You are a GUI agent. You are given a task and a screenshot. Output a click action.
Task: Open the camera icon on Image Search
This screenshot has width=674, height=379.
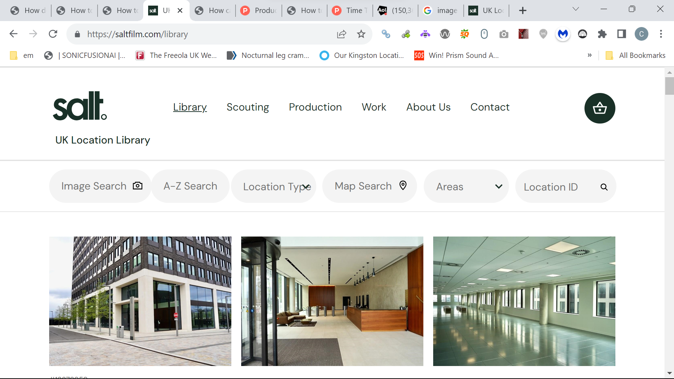138,186
